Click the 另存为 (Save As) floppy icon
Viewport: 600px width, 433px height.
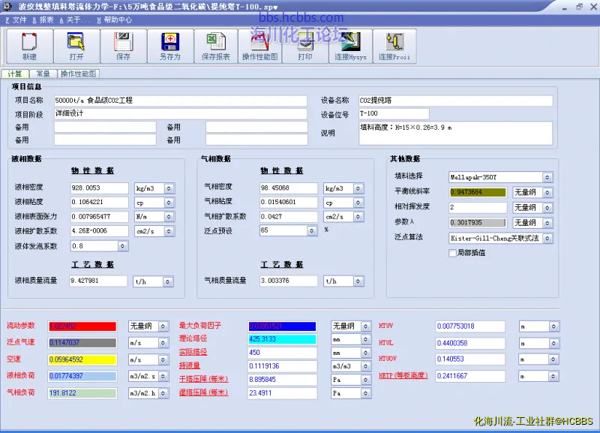[x=169, y=47]
